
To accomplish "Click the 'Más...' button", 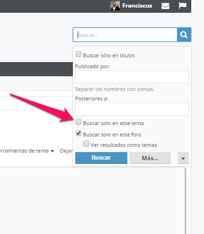I will (150, 158).
